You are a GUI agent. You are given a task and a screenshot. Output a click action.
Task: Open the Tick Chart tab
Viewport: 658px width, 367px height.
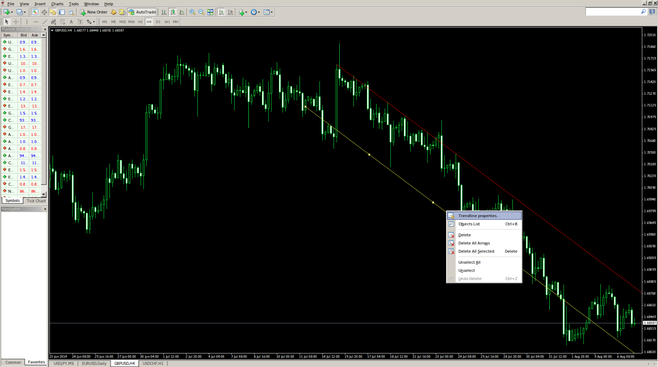coord(36,201)
